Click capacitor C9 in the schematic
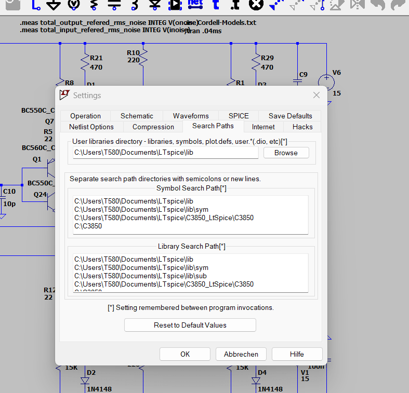 [297, 81]
